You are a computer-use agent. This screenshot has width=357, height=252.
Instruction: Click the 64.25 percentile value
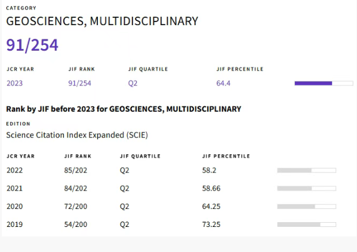211,207
